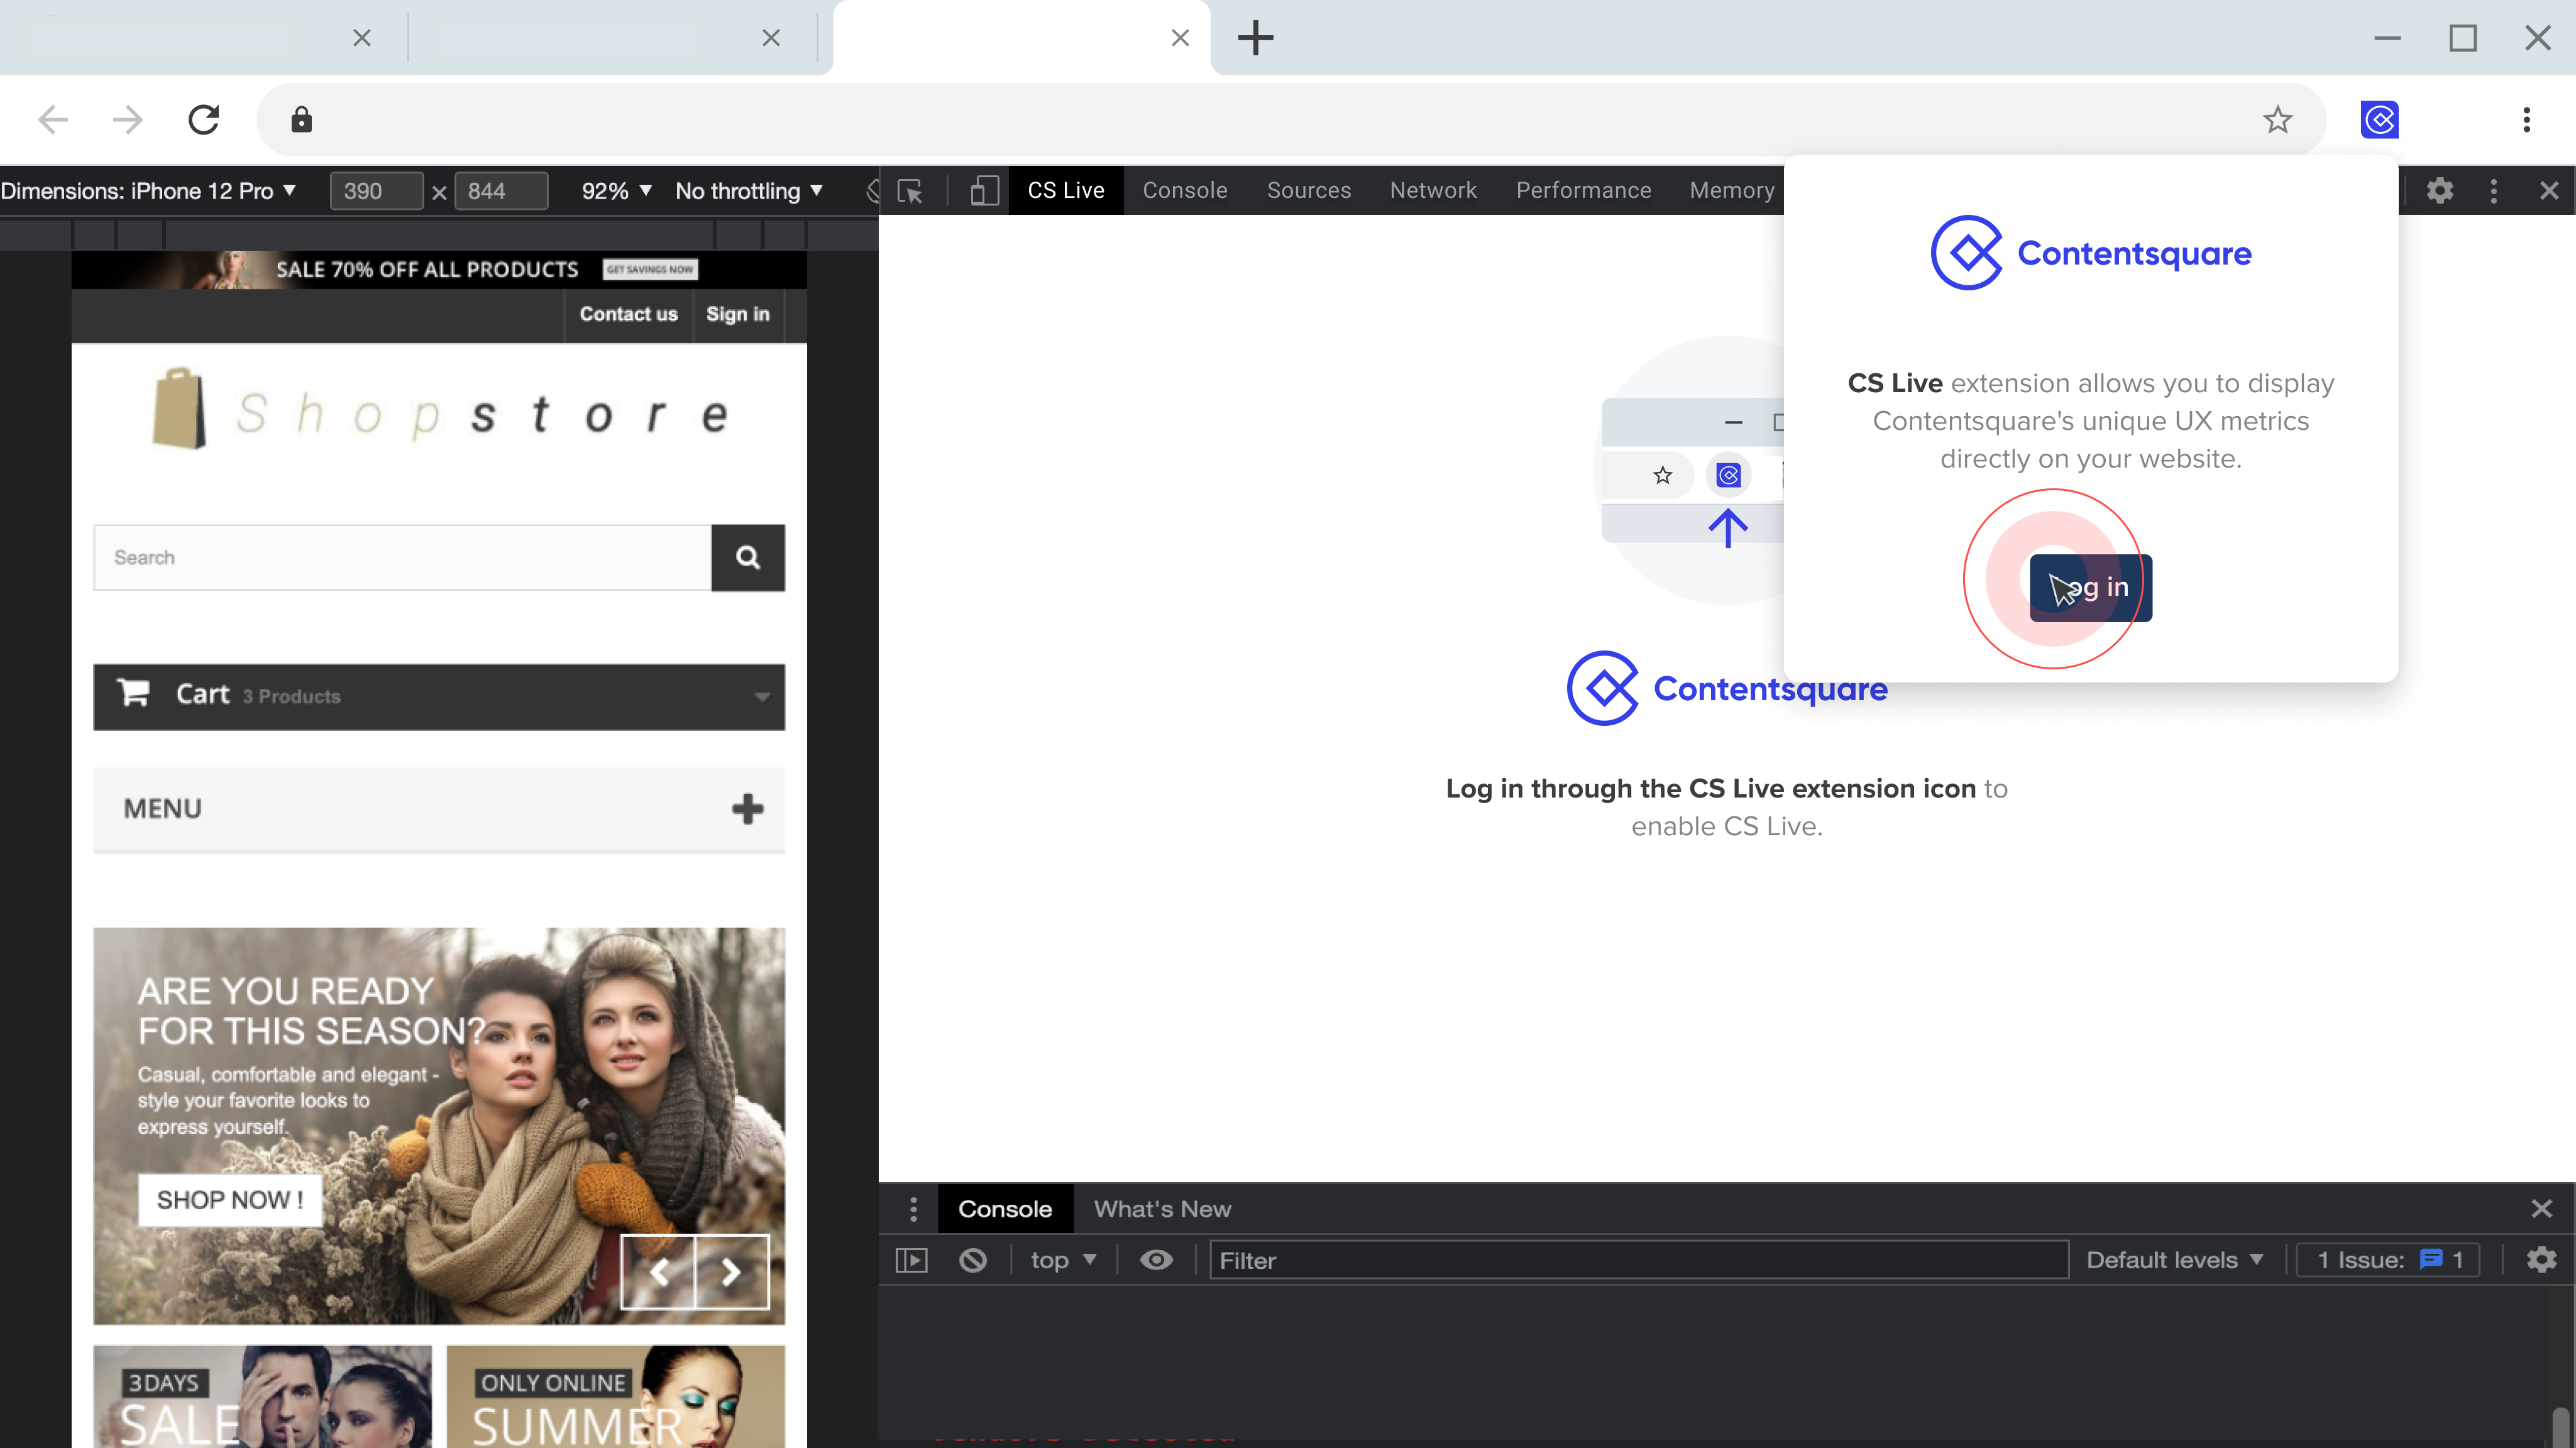Click the SHOP NOW ! button
This screenshot has height=1448, width=2576.
point(230,1200)
